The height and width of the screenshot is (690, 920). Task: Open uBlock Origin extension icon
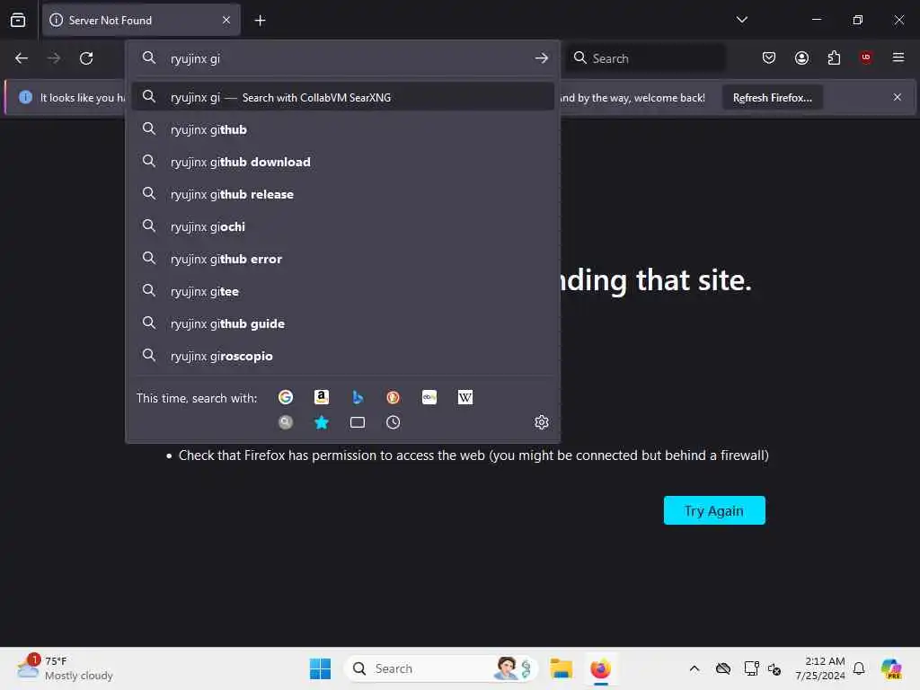pyautogui.click(x=866, y=57)
